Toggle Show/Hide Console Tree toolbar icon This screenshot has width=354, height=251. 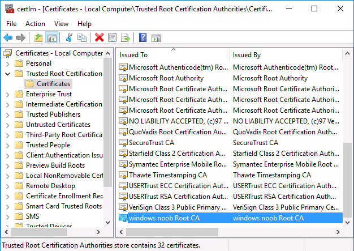52,37
